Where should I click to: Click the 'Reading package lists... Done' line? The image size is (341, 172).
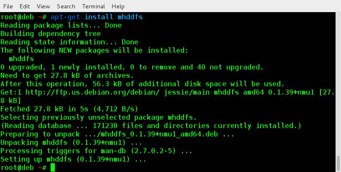point(61,26)
